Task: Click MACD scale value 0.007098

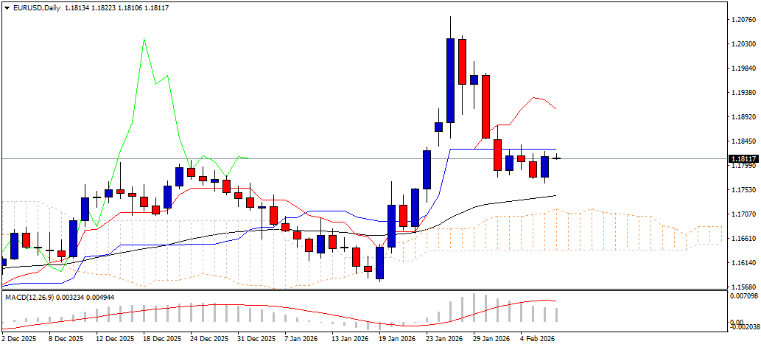Action: click(x=745, y=295)
